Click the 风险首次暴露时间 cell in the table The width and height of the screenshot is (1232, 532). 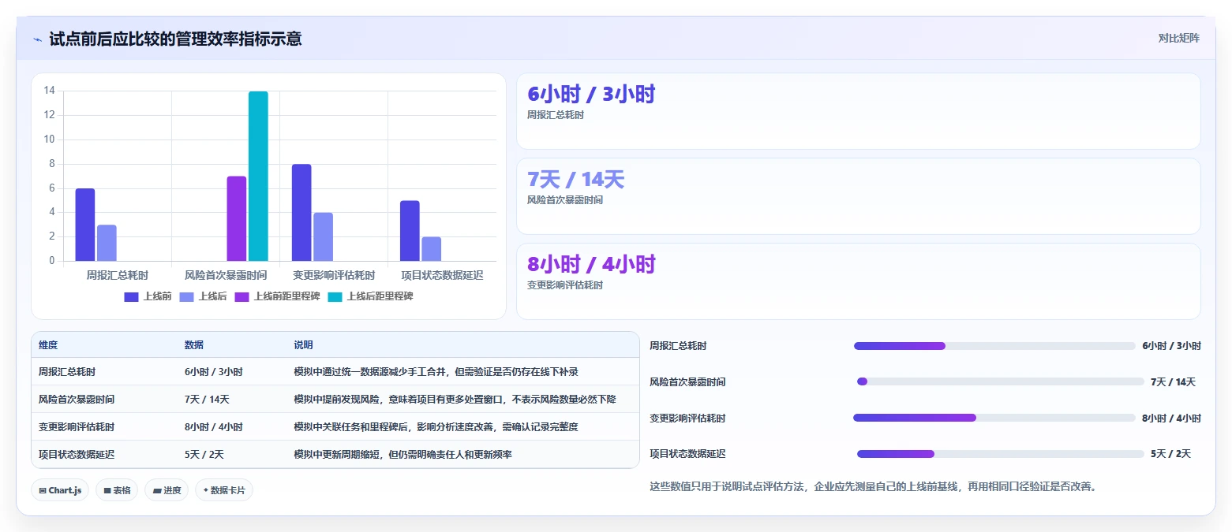(x=77, y=400)
